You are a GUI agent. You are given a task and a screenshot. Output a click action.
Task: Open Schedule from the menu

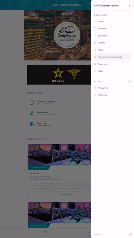[x=112, y=28]
